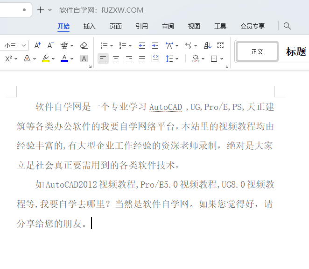The height and width of the screenshot is (269, 309).
Task: Increase font size with A+ icon
Action: tap(38, 45)
